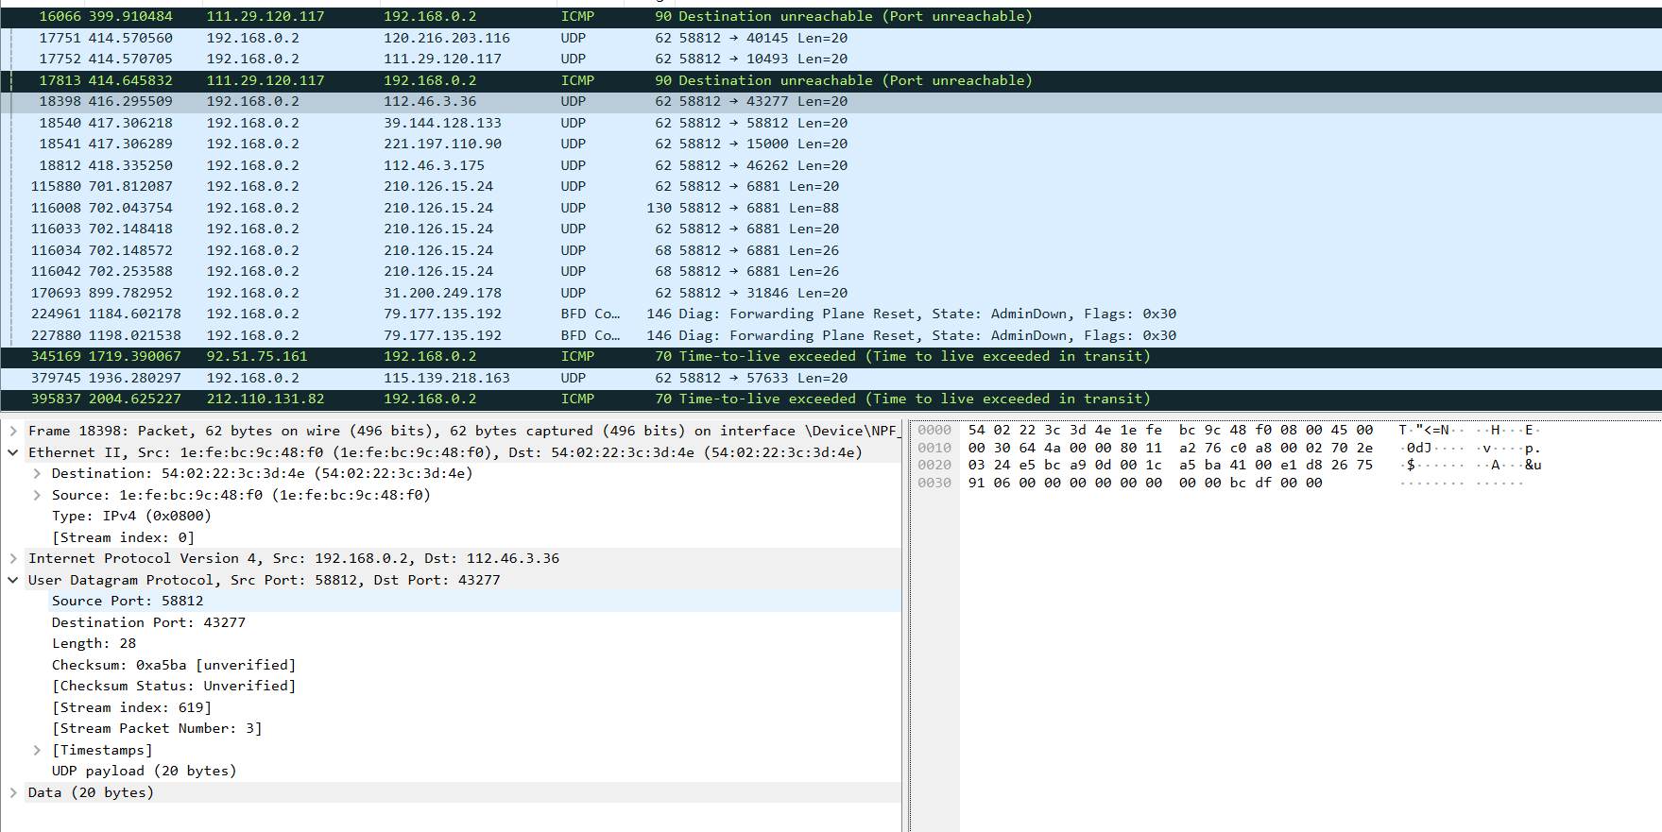Select the Stream Packet Number: 3 field
This screenshot has width=1662, height=832.
pyautogui.click(x=157, y=728)
